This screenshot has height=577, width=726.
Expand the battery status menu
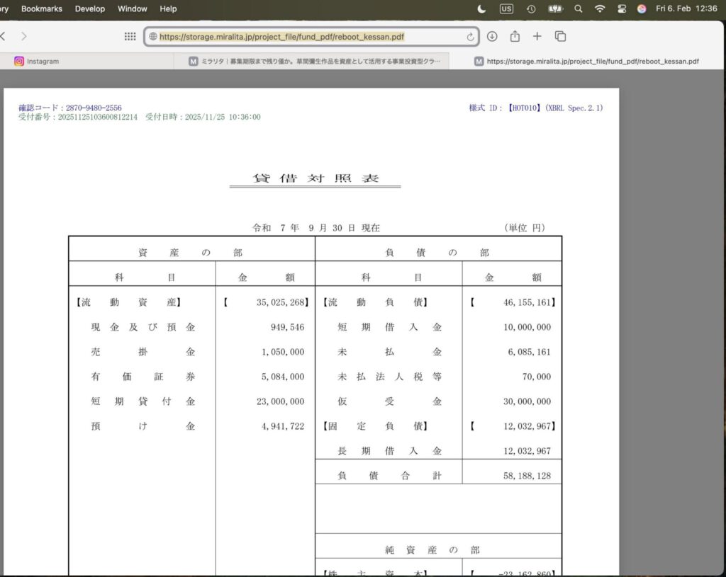coord(555,8)
